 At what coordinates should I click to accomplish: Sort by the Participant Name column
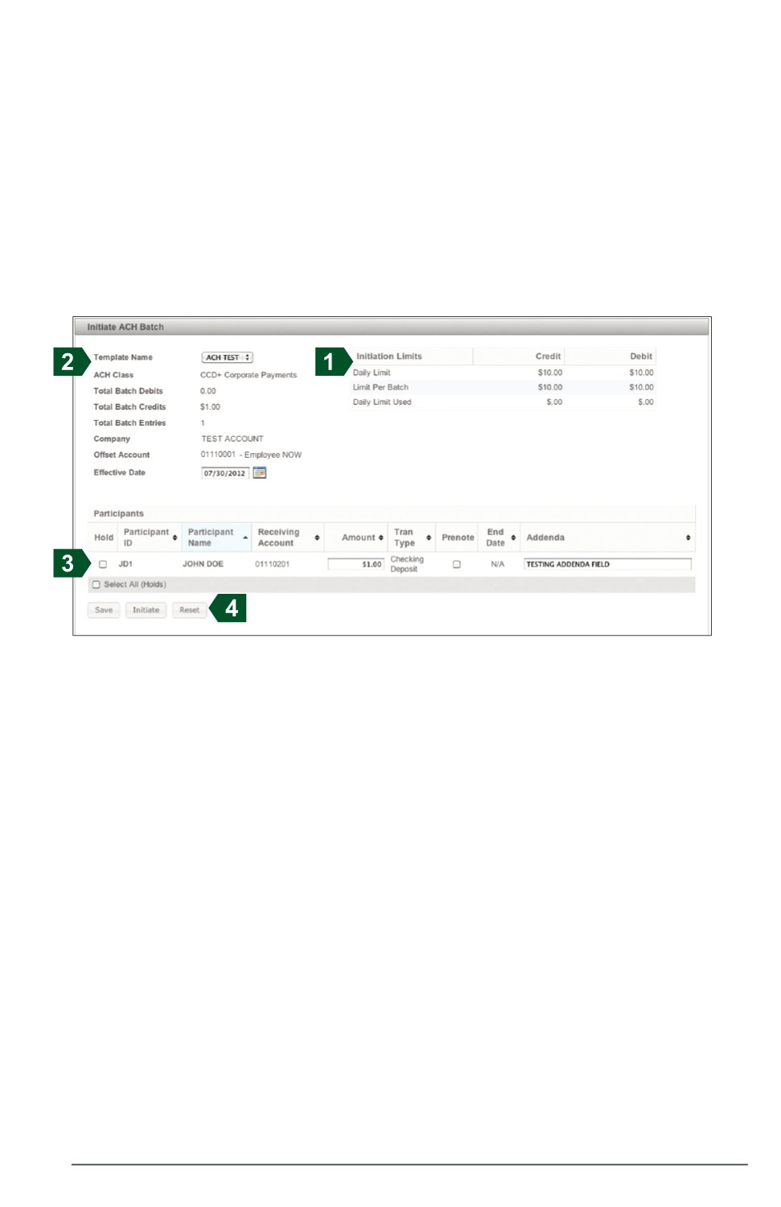(x=217, y=538)
